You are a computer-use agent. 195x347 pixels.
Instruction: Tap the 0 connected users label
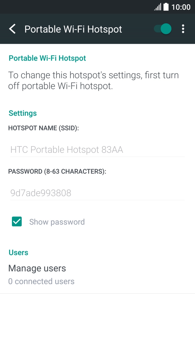pyautogui.click(x=41, y=281)
